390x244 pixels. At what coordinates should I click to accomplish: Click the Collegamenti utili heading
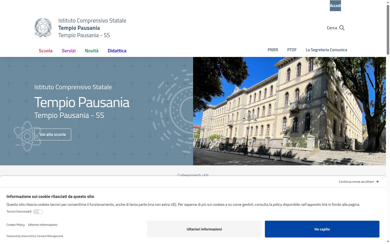pyautogui.click(x=193, y=175)
